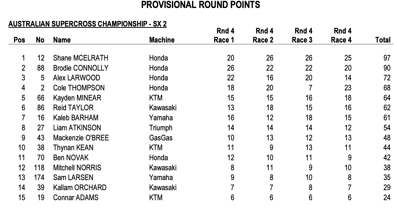Screen dimensions: 397x220
Task: Click Connar ADAMS's name
Action: pyautogui.click(x=76, y=198)
